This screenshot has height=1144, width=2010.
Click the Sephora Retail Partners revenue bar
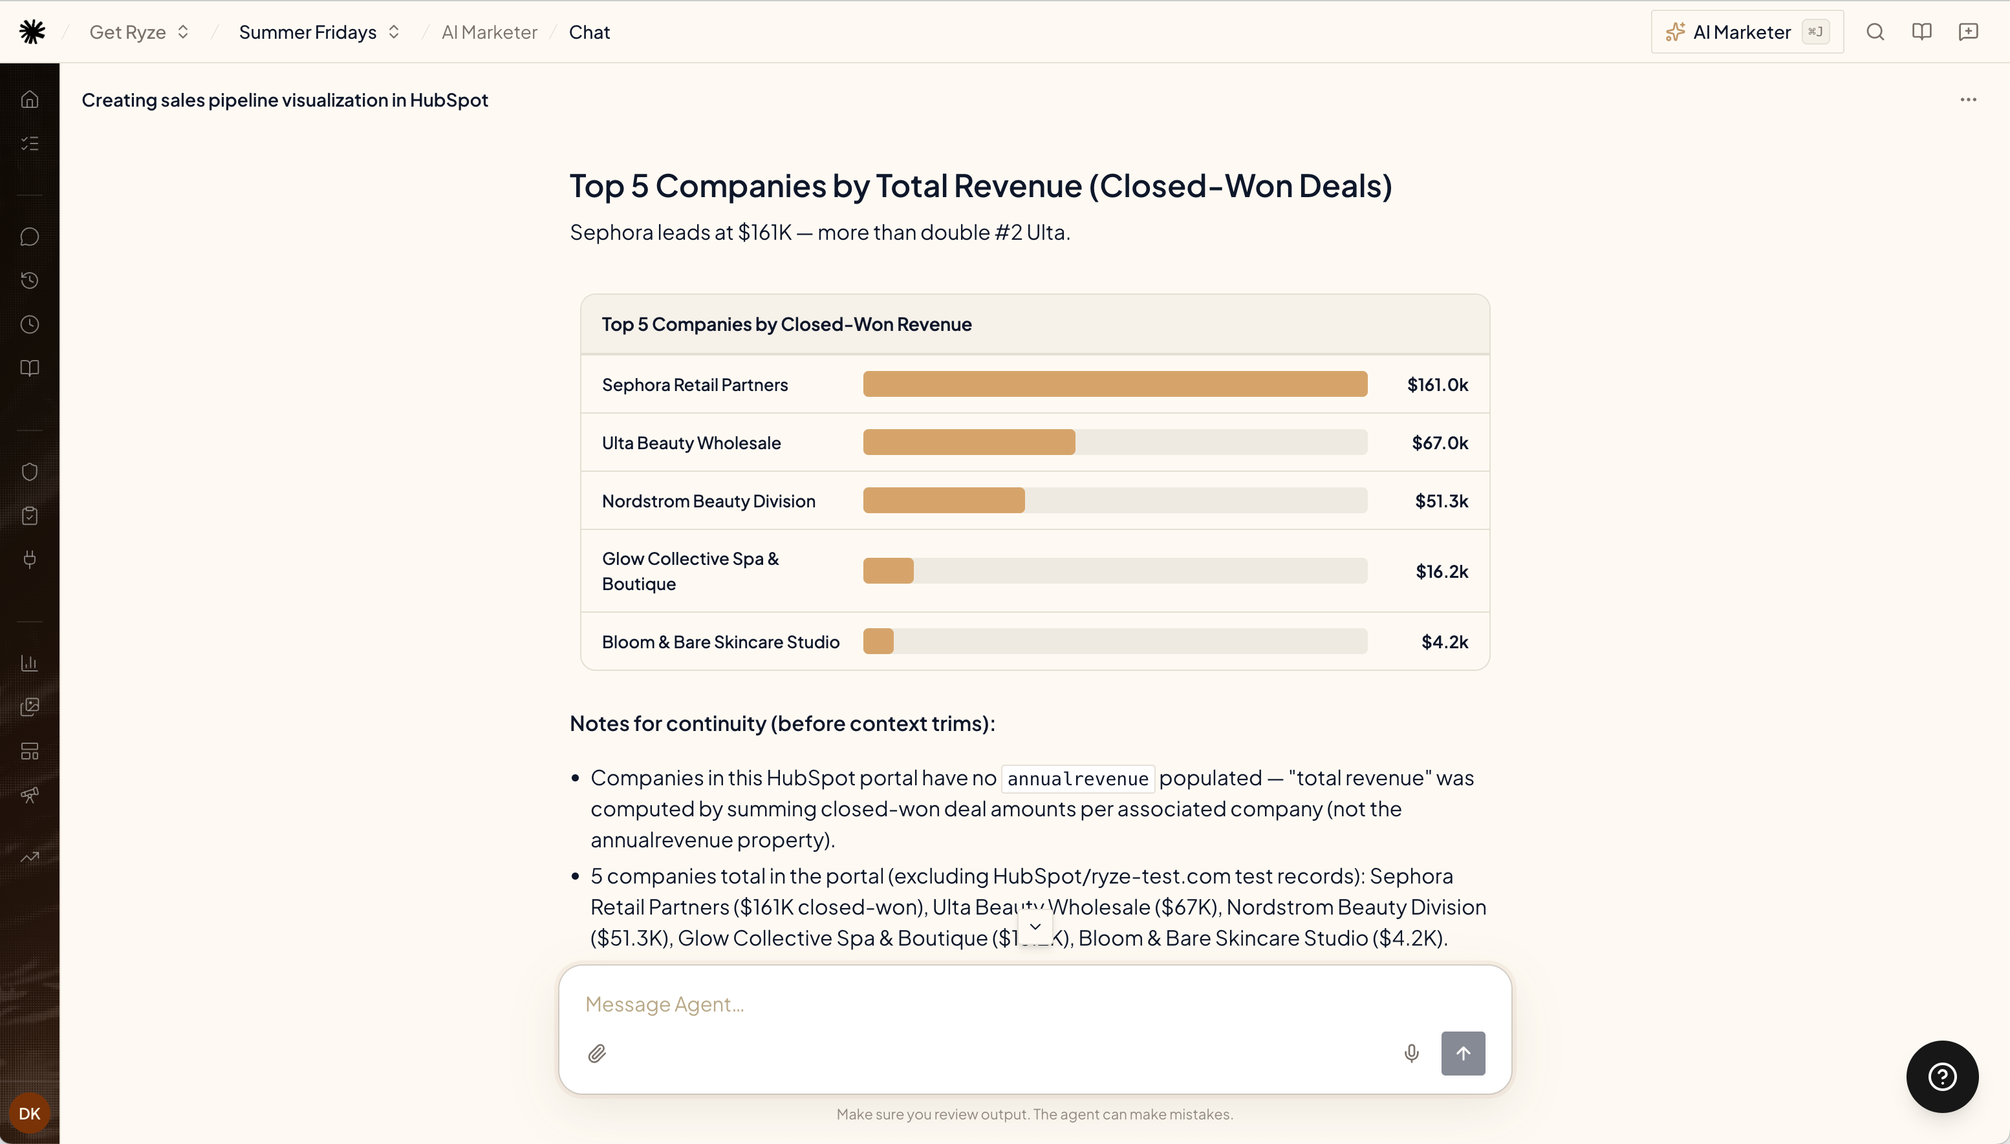(1115, 384)
